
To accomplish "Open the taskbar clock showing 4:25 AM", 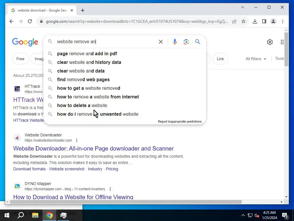I will click(269, 215).
